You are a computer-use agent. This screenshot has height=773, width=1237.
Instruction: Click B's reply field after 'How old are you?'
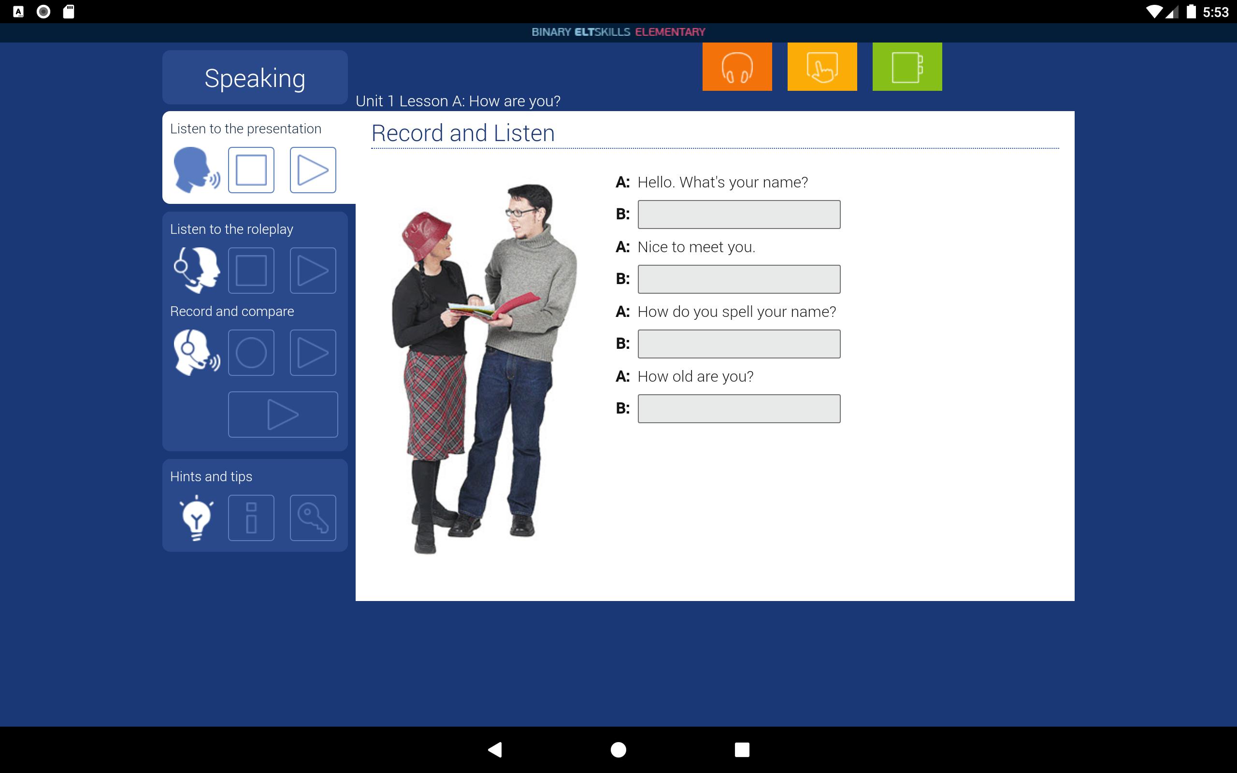(739, 409)
